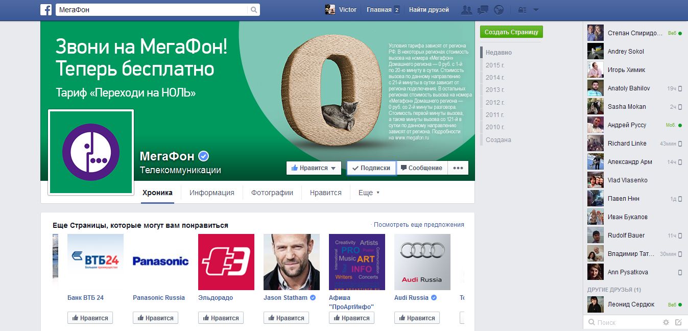Open account menu arrow in top bar
This screenshot has height=331, width=688.
click(x=536, y=10)
